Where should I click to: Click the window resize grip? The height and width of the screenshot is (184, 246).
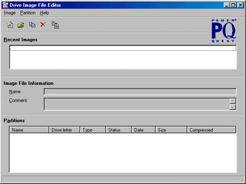pos(242,179)
